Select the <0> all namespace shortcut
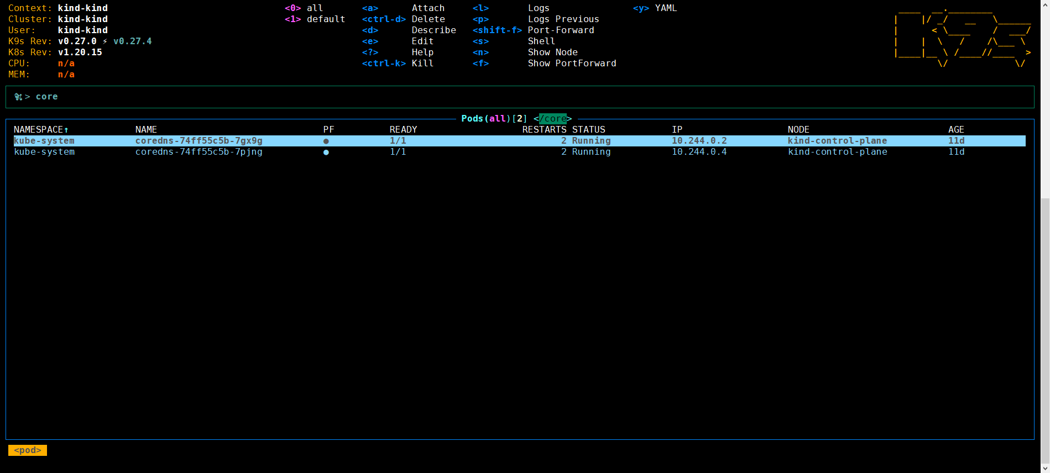 (x=304, y=8)
